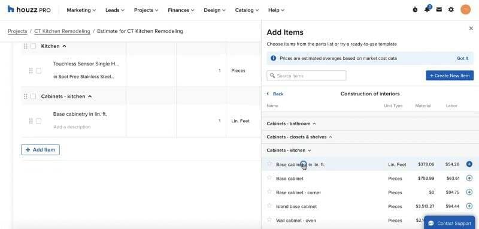Open settings gear icon
The height and width of the screenshot is (229, 479).
(x=451, y=10)
